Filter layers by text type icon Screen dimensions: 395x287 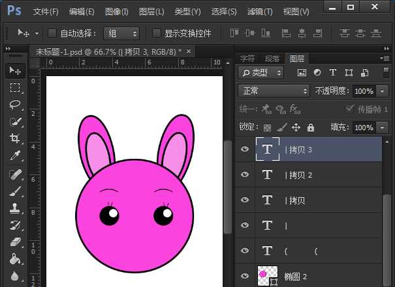[332, 73]
